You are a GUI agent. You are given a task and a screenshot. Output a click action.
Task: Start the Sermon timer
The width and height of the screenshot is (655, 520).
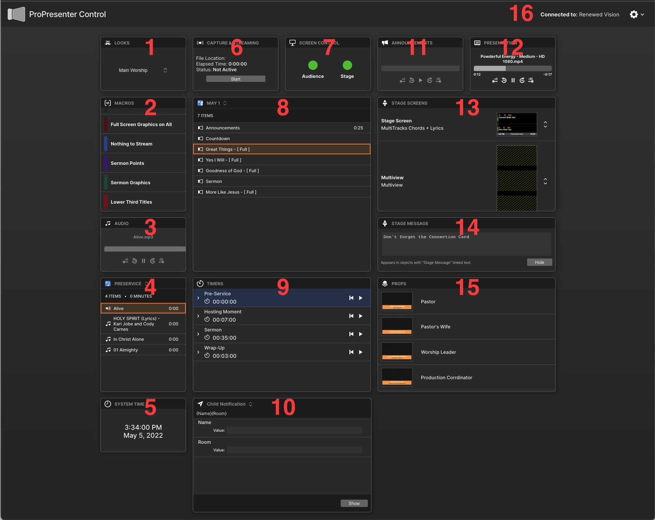[360, 334]
